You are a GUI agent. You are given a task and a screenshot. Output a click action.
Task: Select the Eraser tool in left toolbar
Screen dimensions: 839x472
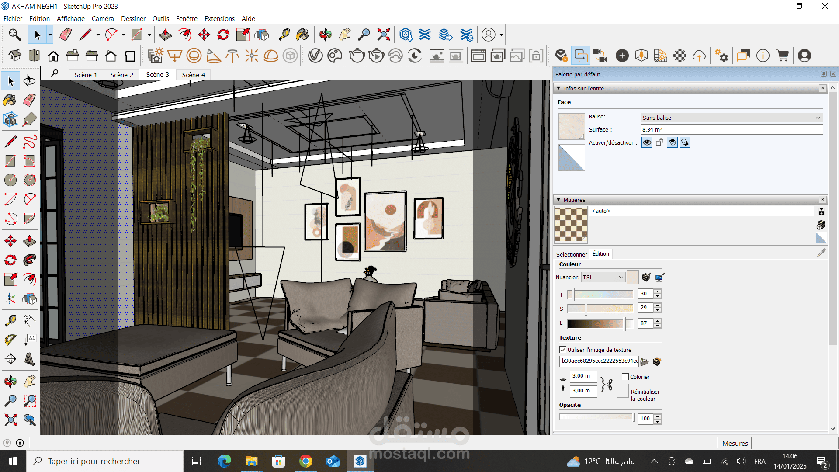[29, 100]
